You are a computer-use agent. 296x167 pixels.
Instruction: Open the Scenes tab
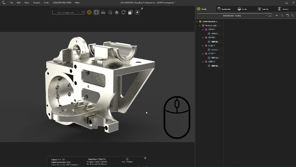[243, 9]
